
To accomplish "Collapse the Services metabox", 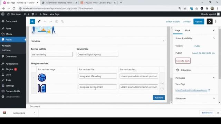I will (163, 41).
